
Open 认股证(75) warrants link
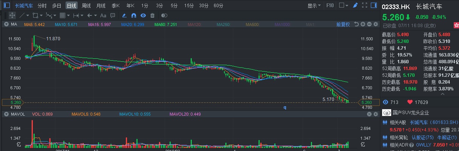click(x=423, y=137)
